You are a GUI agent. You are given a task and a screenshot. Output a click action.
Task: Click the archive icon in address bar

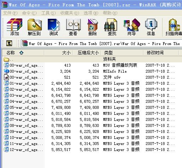click(x=25, y=43)
